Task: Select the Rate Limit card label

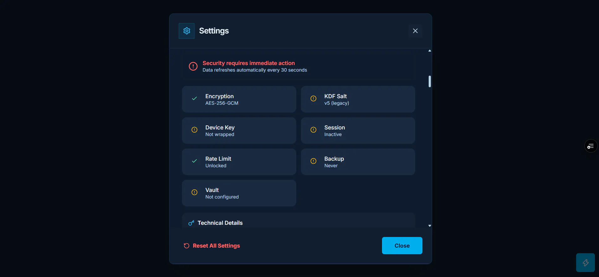Action: pyautogui.click(x=218, y=159)
